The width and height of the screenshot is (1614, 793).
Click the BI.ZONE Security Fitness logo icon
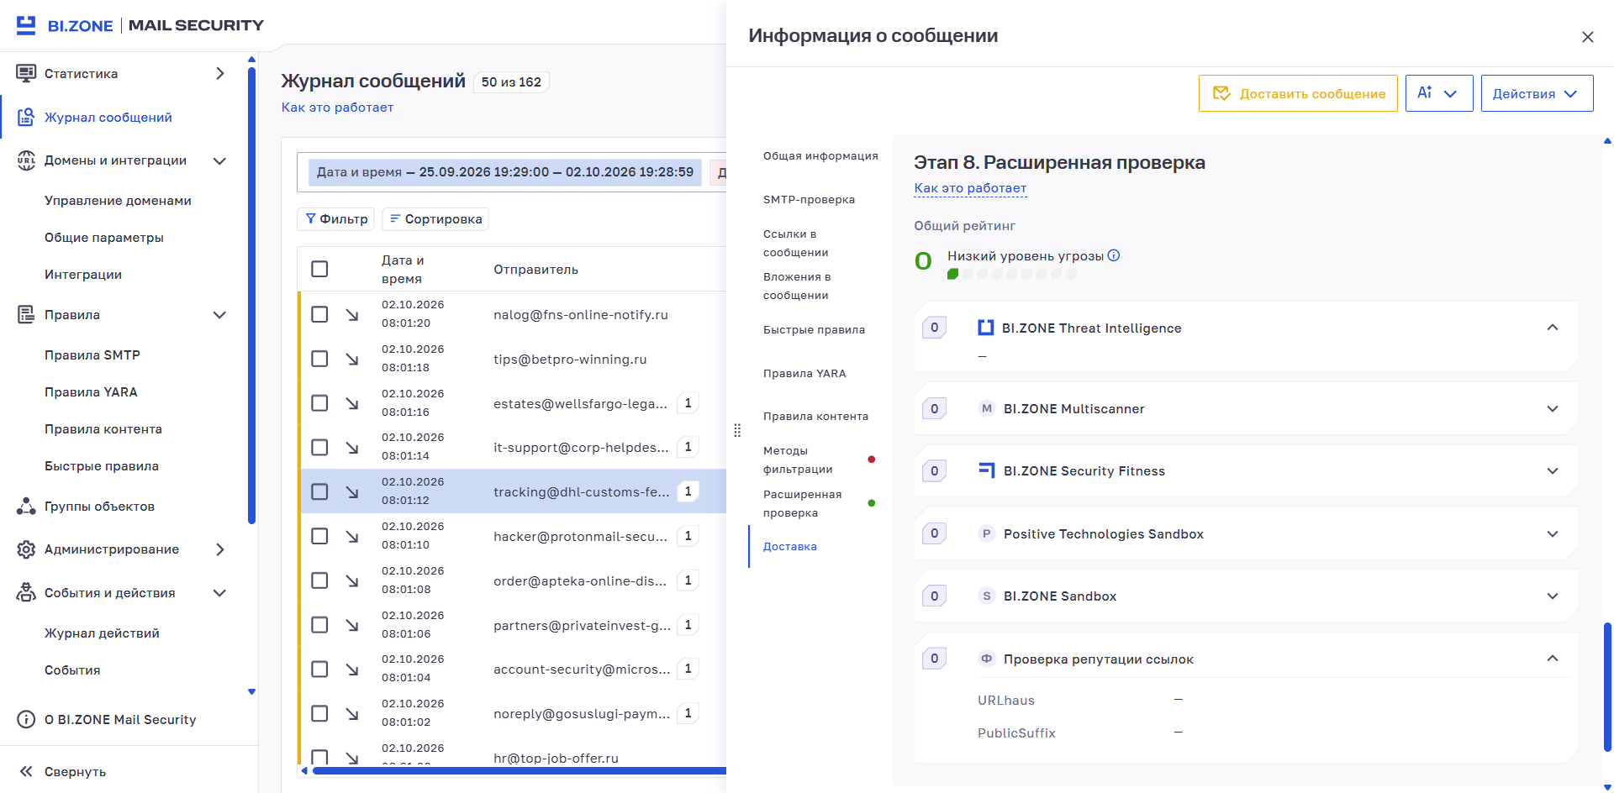coord(987,470)
